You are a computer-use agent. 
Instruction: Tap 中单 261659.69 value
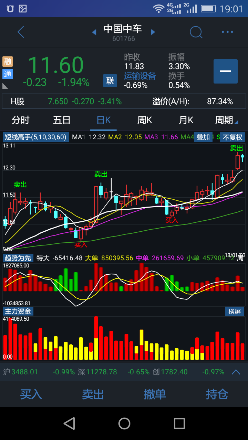(160, 258)
